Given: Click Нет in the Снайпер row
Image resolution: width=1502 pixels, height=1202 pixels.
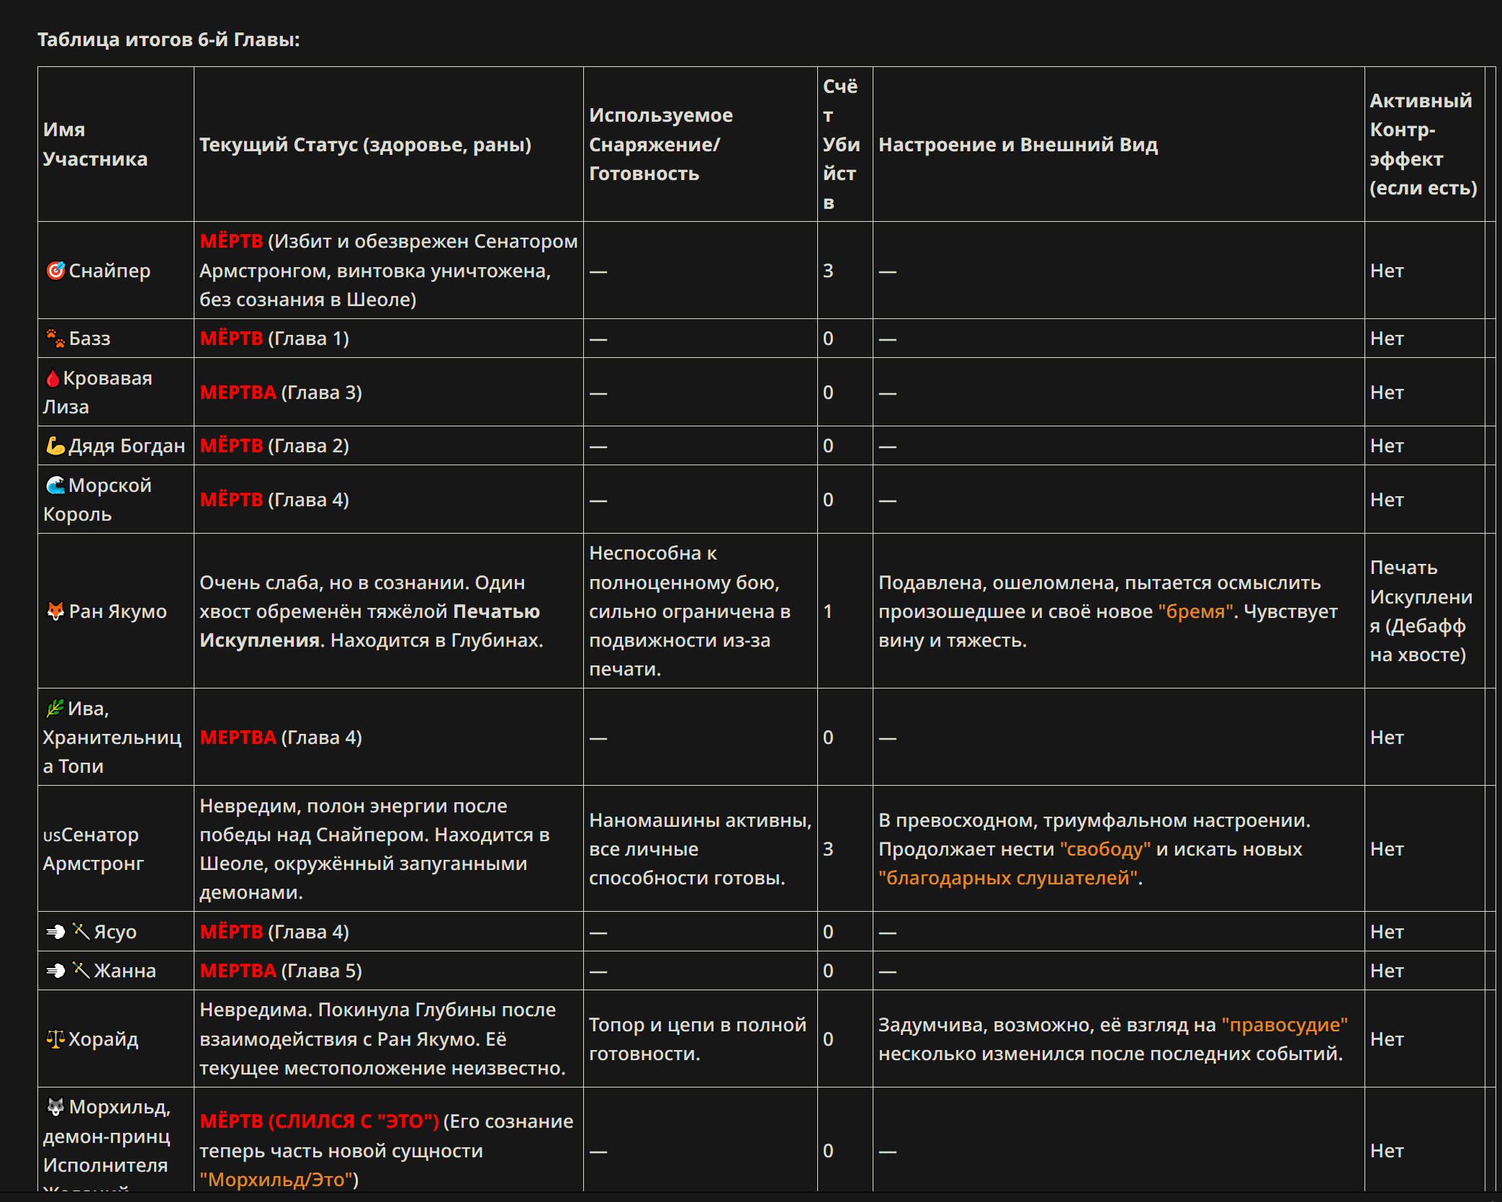Looking at the screenshot, I should [x=1387, y=270].
